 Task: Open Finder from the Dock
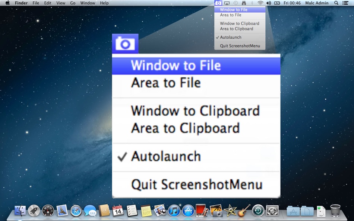[x=20, y=211]
